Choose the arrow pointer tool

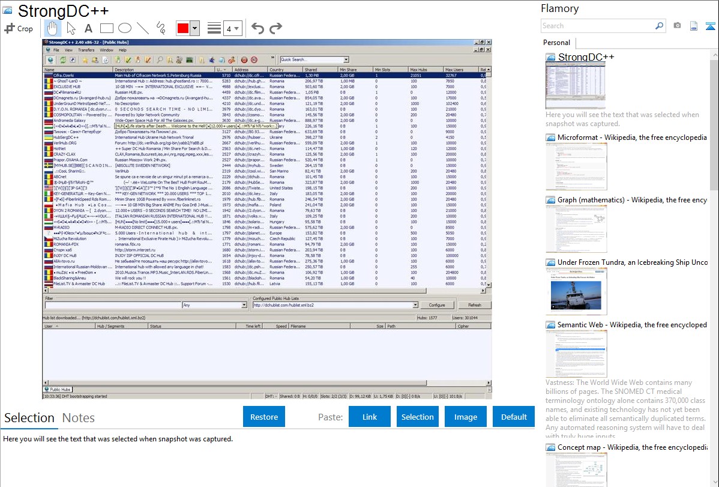tap(71, 28)
